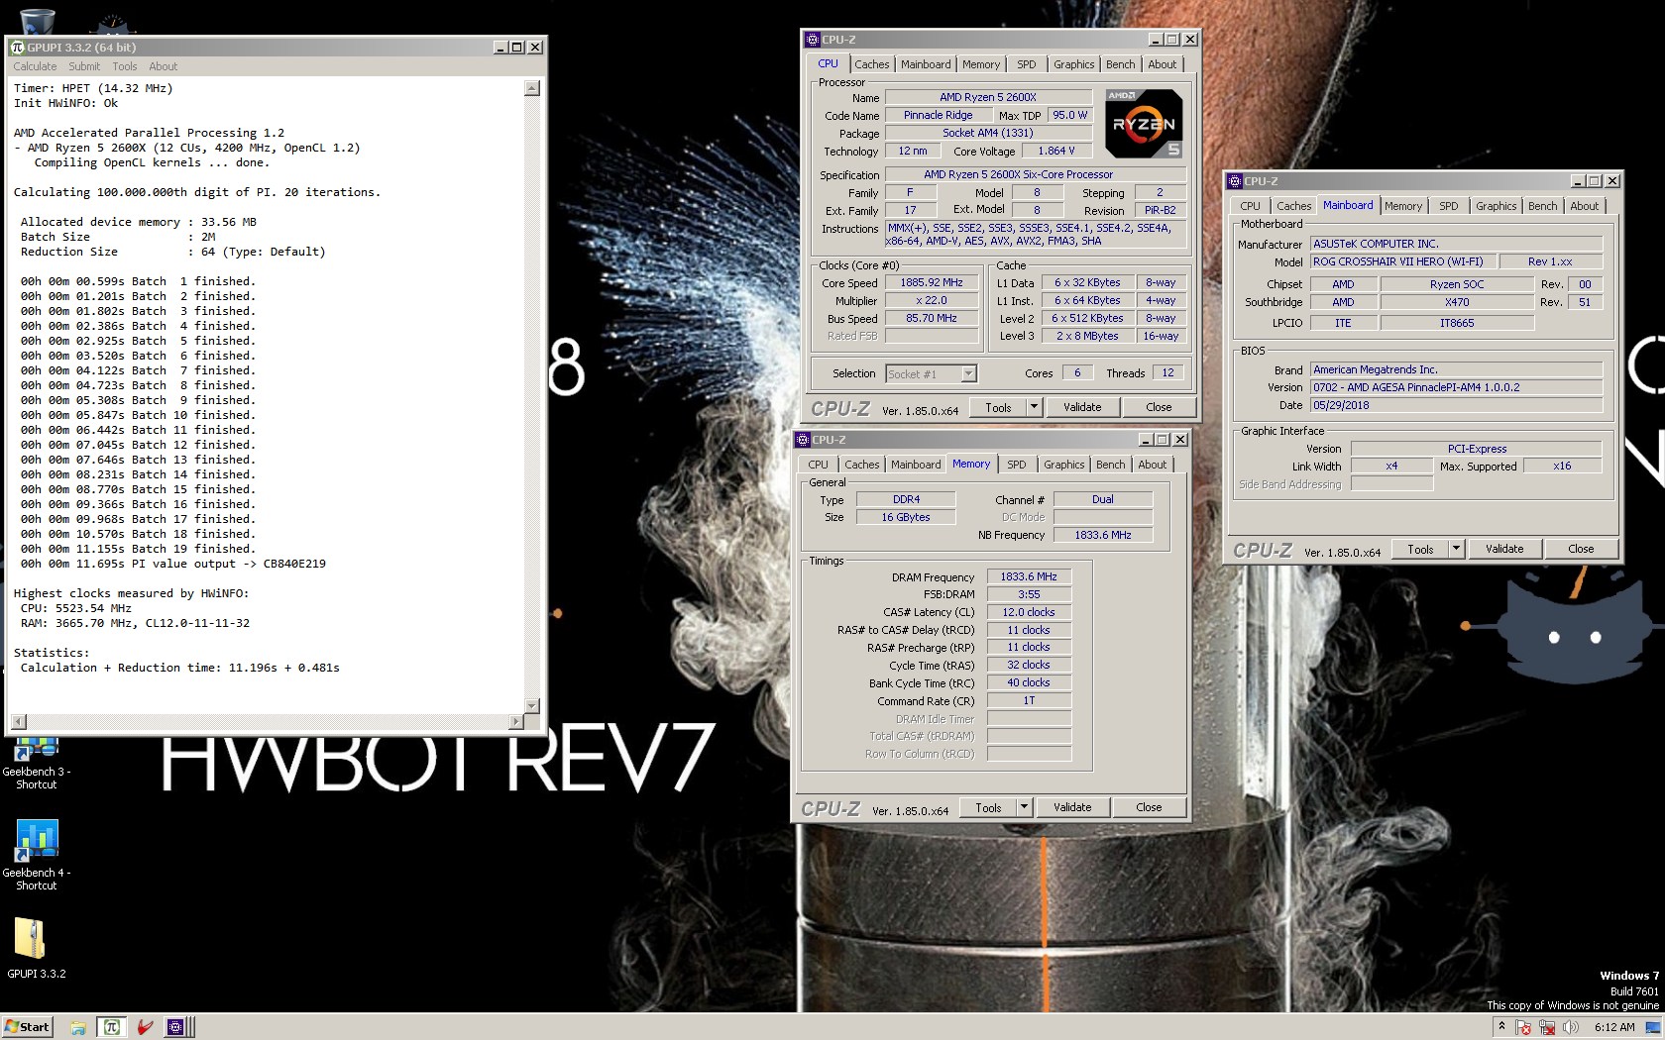Click the AMD Ryzen 5 logo image

[1144, 124]
